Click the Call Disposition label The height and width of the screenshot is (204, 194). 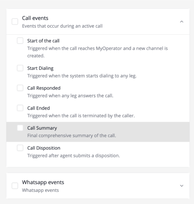(x=44, y=148)
